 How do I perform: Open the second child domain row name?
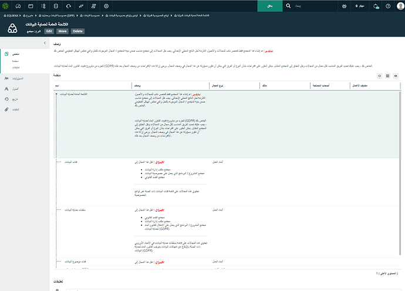click(75, 210)
